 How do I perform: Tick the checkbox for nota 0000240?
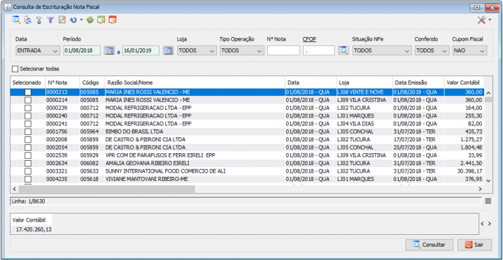(x=28, y=116)
